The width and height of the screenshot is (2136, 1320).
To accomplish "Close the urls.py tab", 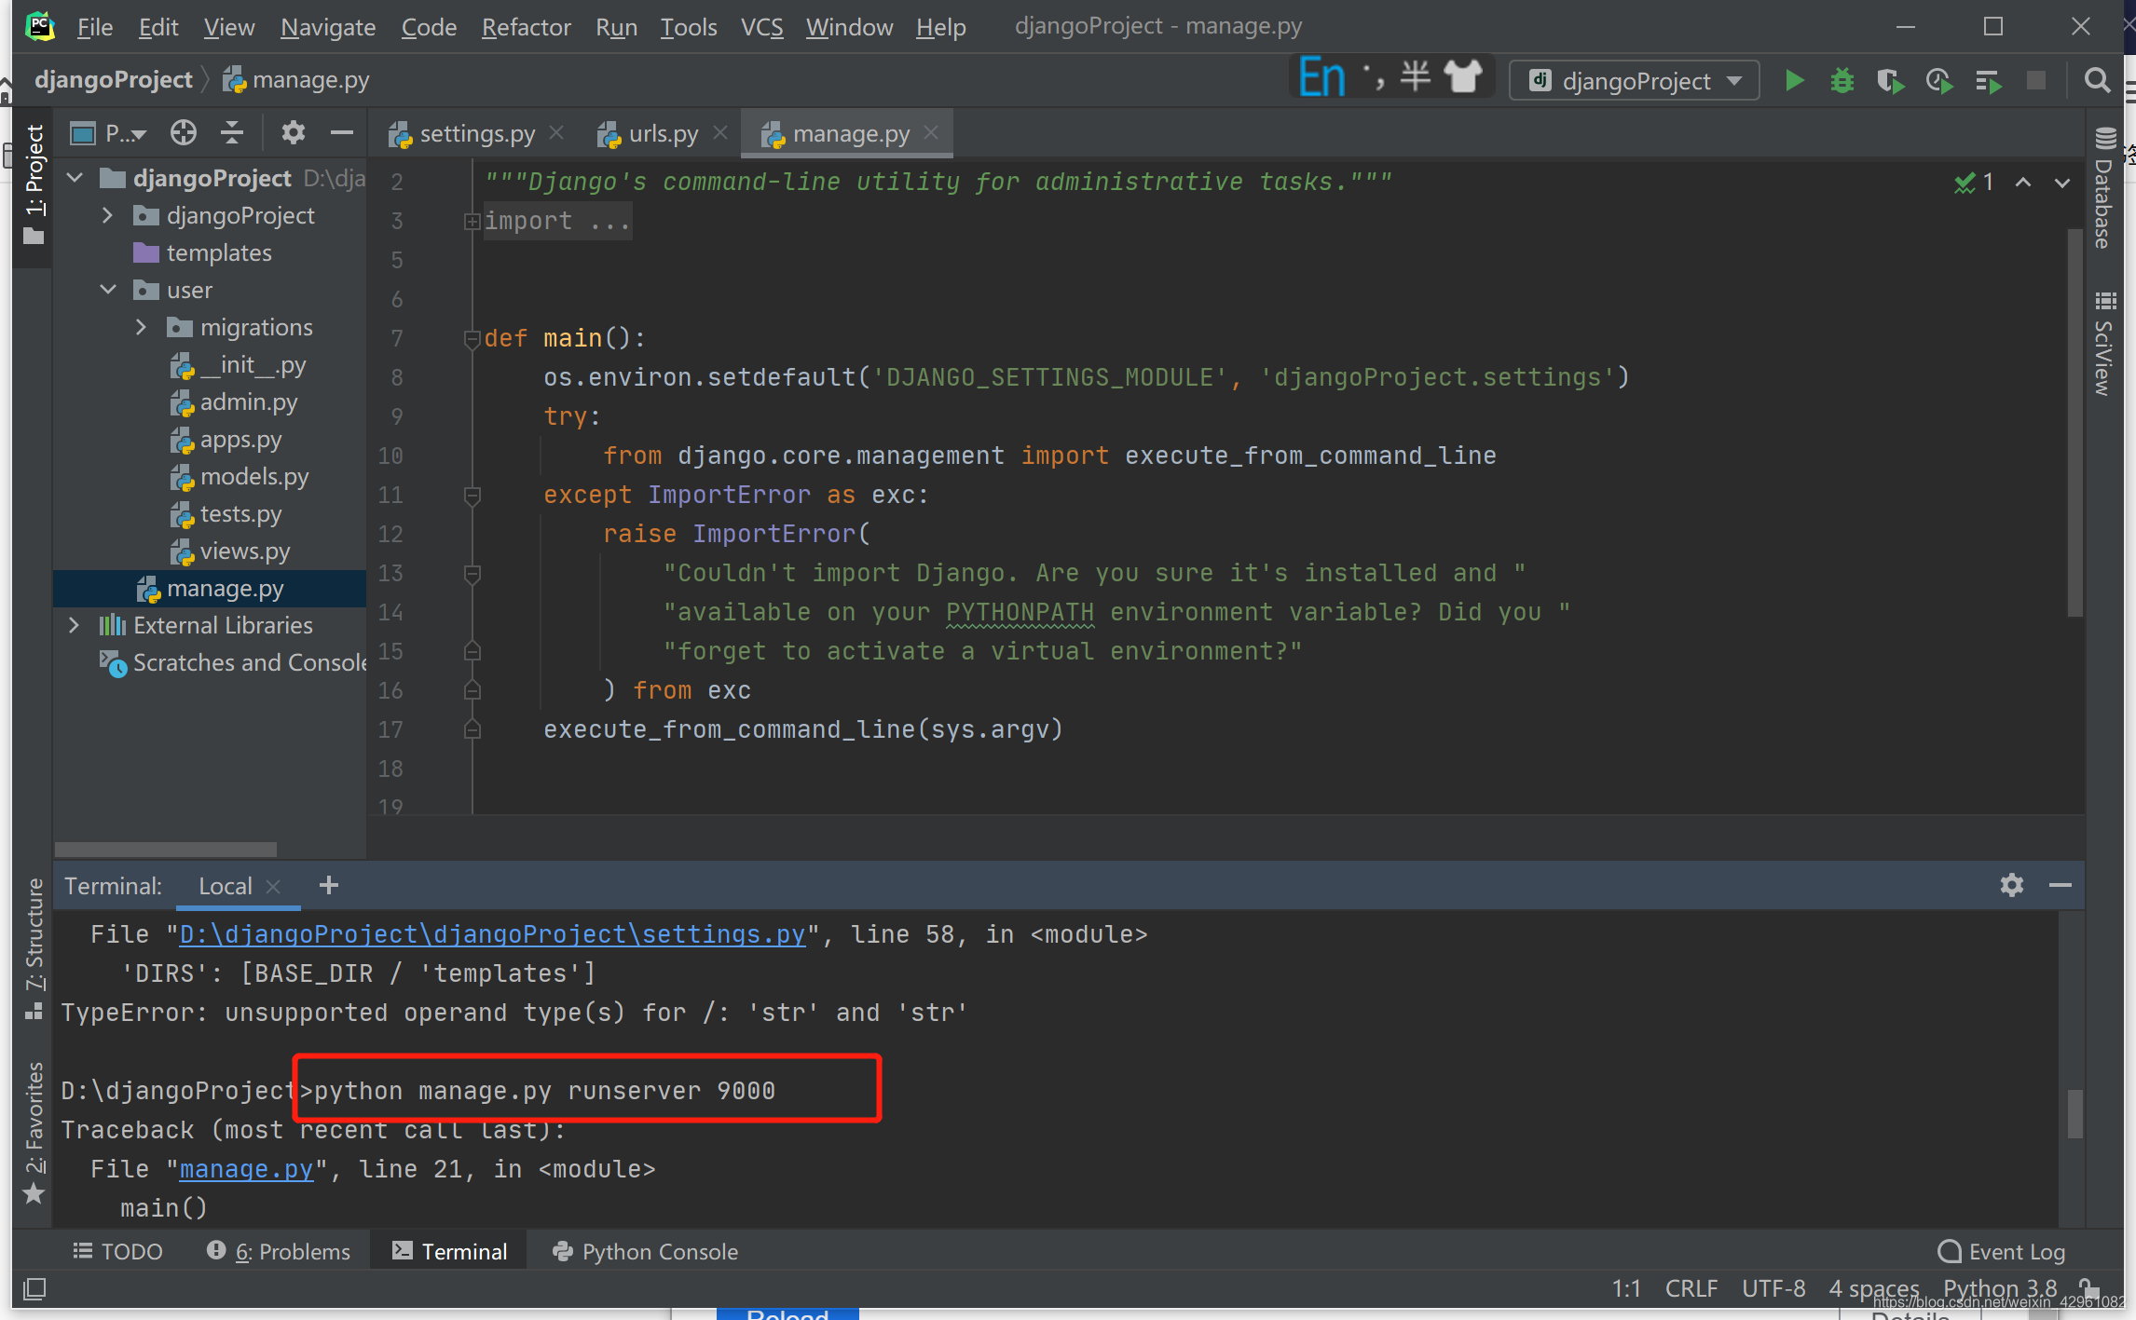I will [x=720, y=133].
